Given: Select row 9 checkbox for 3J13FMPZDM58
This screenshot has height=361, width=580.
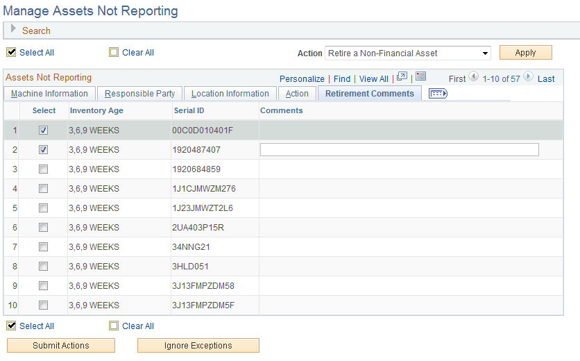Looking at the screenshot, I should 43,286.
